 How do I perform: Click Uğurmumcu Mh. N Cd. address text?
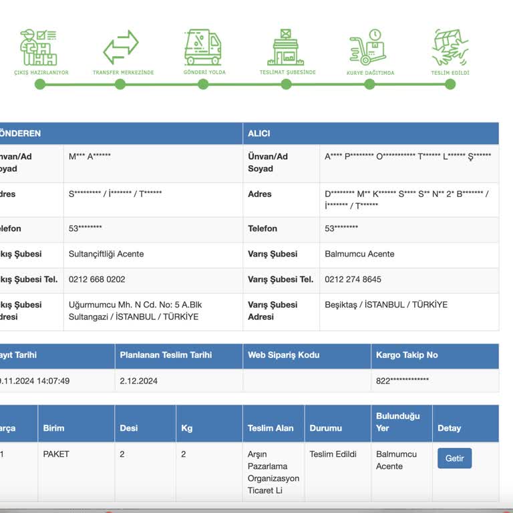click(x=135, y=311)
